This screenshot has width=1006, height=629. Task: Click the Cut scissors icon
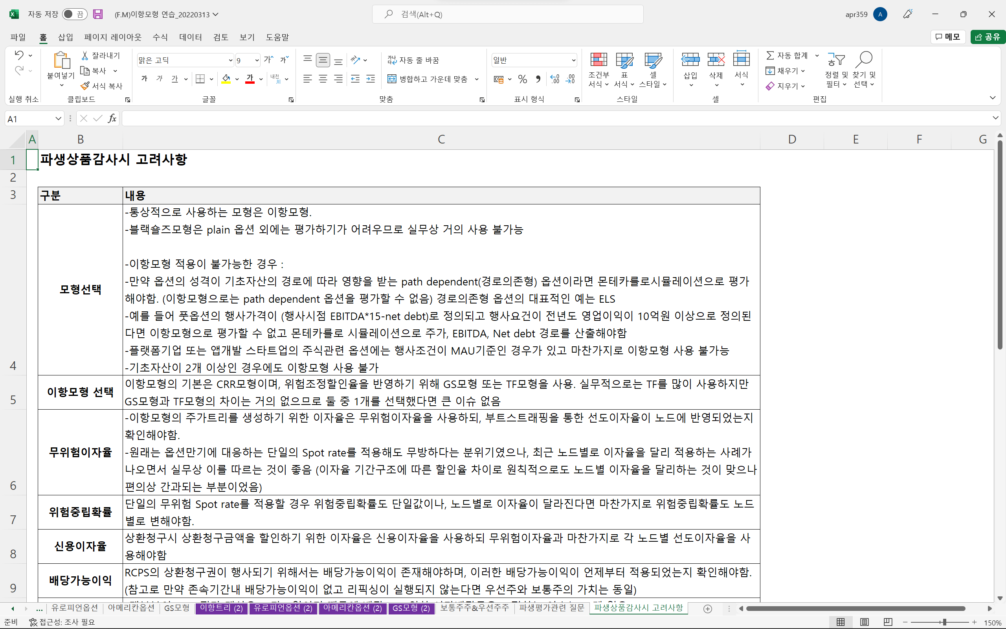(x=85, y=55)
